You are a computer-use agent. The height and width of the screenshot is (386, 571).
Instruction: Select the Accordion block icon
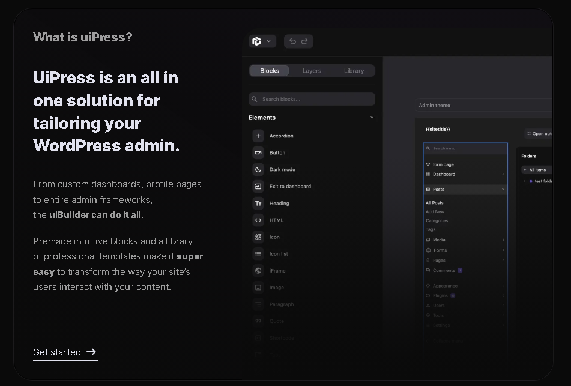pos(258,136)
